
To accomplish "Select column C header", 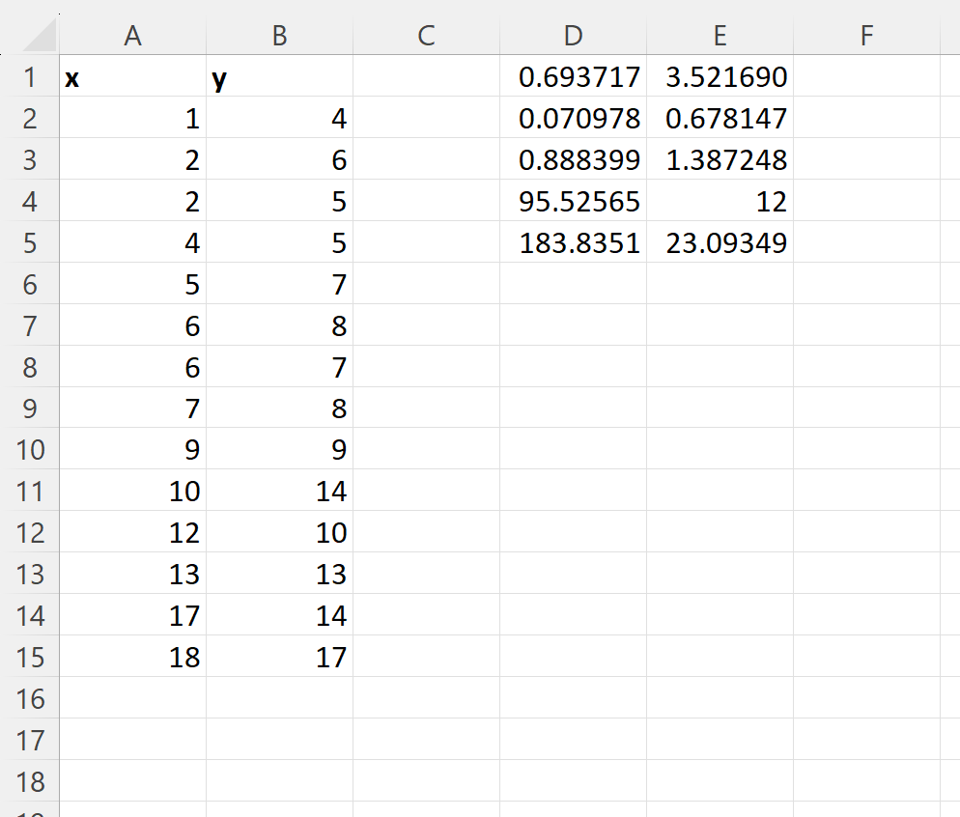I will [x=426, y=36].
